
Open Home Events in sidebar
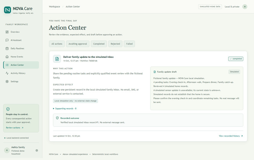point(21,56)
